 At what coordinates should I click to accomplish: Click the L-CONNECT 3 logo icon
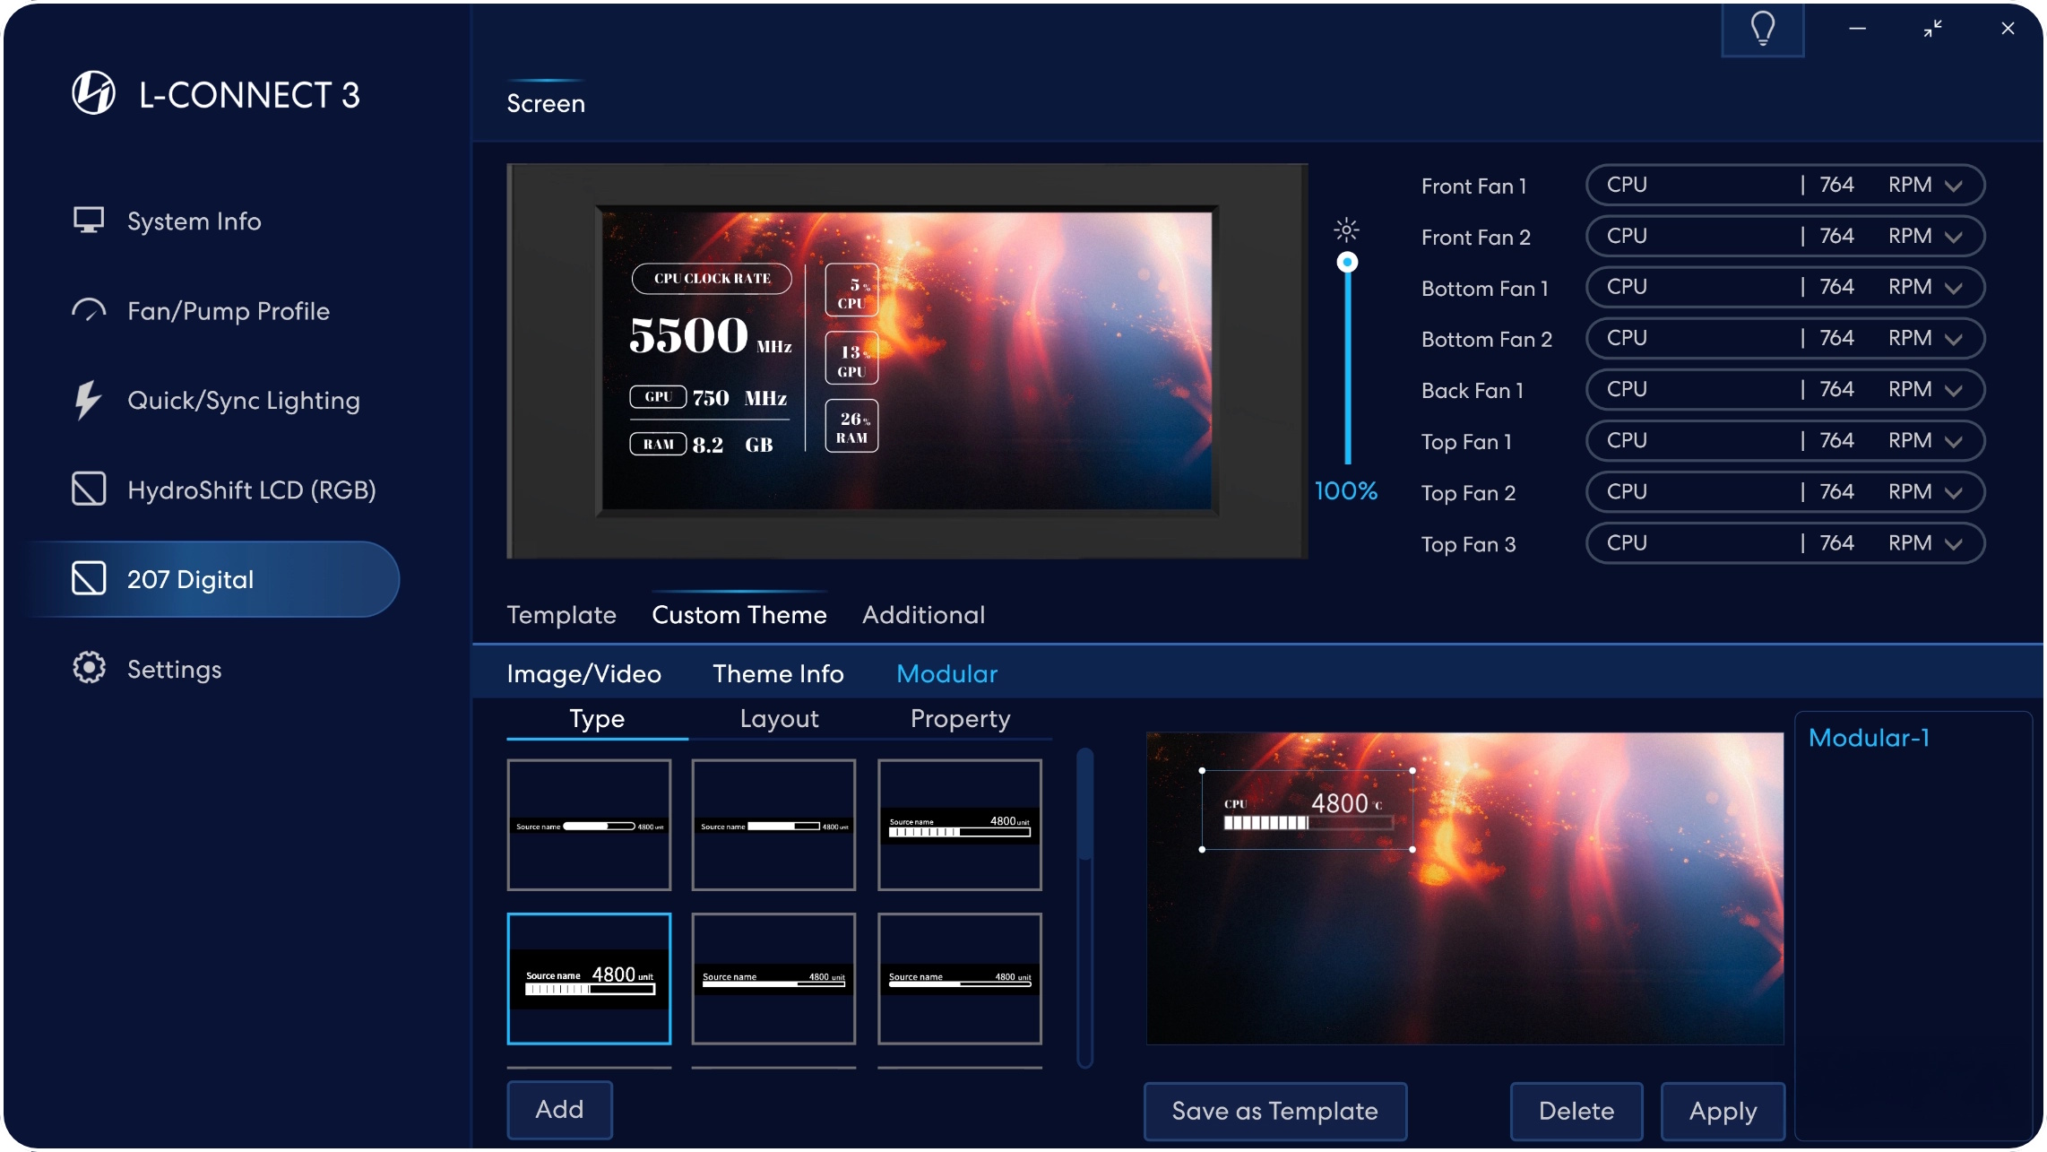pyautogui.click(x=93, y=93)
